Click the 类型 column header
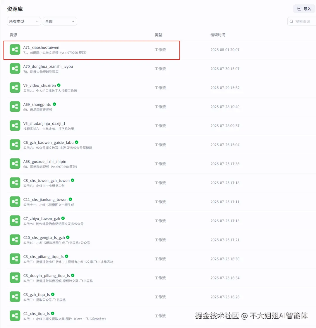 point(158,35)
